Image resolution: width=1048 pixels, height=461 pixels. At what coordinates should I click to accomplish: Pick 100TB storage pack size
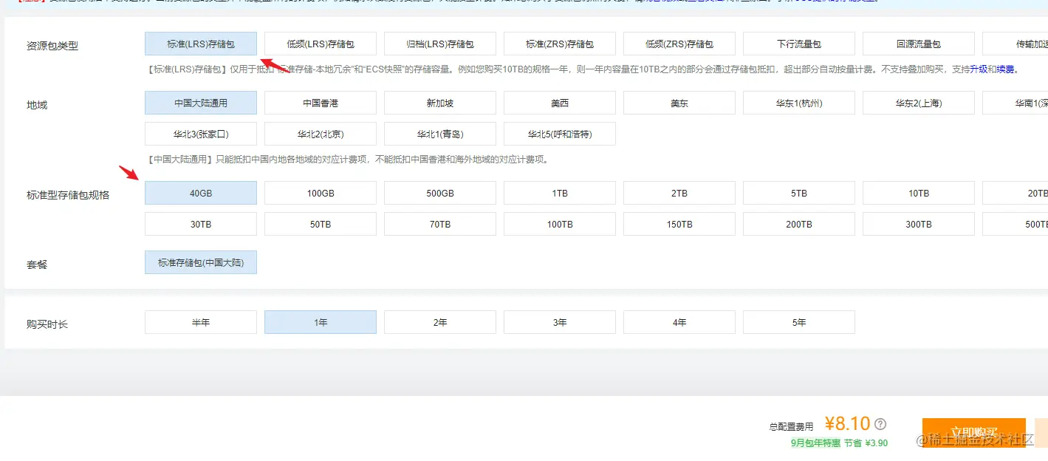point(560,224)
